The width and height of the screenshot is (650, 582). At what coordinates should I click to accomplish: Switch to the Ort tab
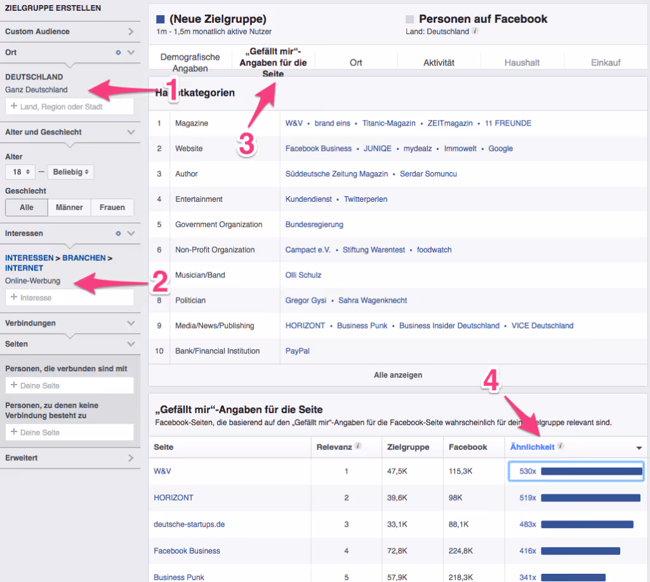pos(355,63)
